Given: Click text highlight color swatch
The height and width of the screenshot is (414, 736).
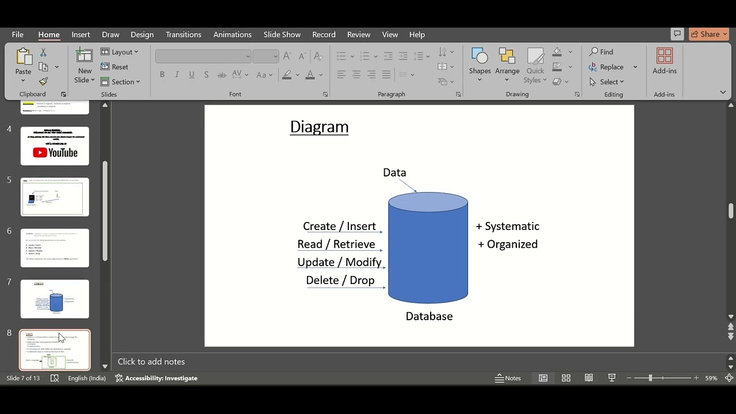Looking at the screenshot, I should click(x=287, y=75).
